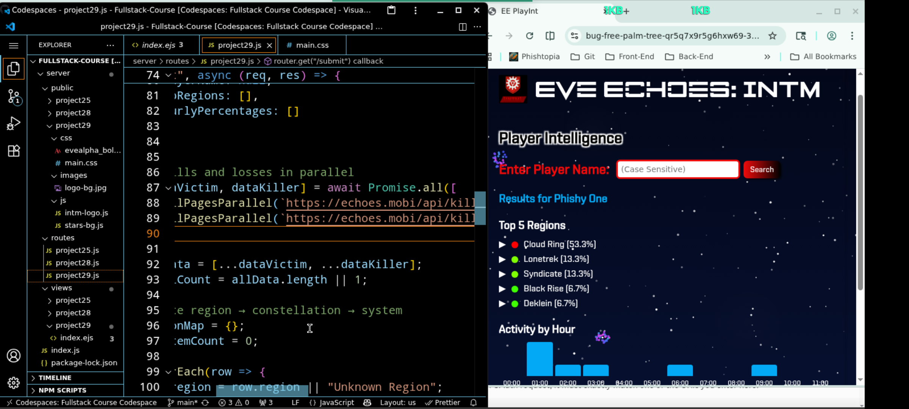
Task: Open the Run and Debug view
Action: [14, 123]
